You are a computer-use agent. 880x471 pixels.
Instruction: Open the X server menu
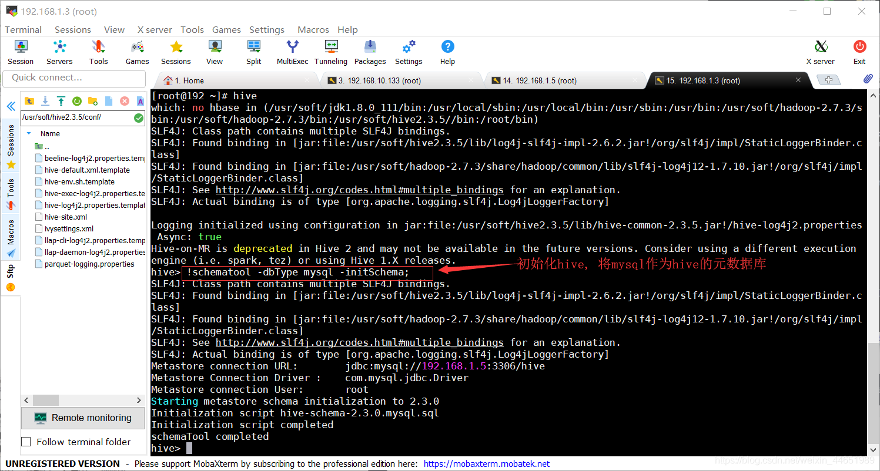[x=155, y=29]
